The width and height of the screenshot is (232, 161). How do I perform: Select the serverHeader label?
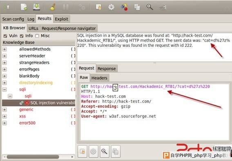(x=32, y=56)
